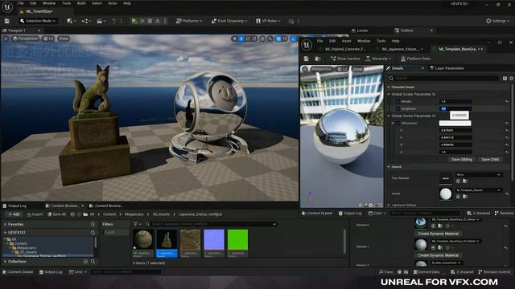Open the File menu in main editor
This screenshot has width=515, height=289.
pos(21,3)
